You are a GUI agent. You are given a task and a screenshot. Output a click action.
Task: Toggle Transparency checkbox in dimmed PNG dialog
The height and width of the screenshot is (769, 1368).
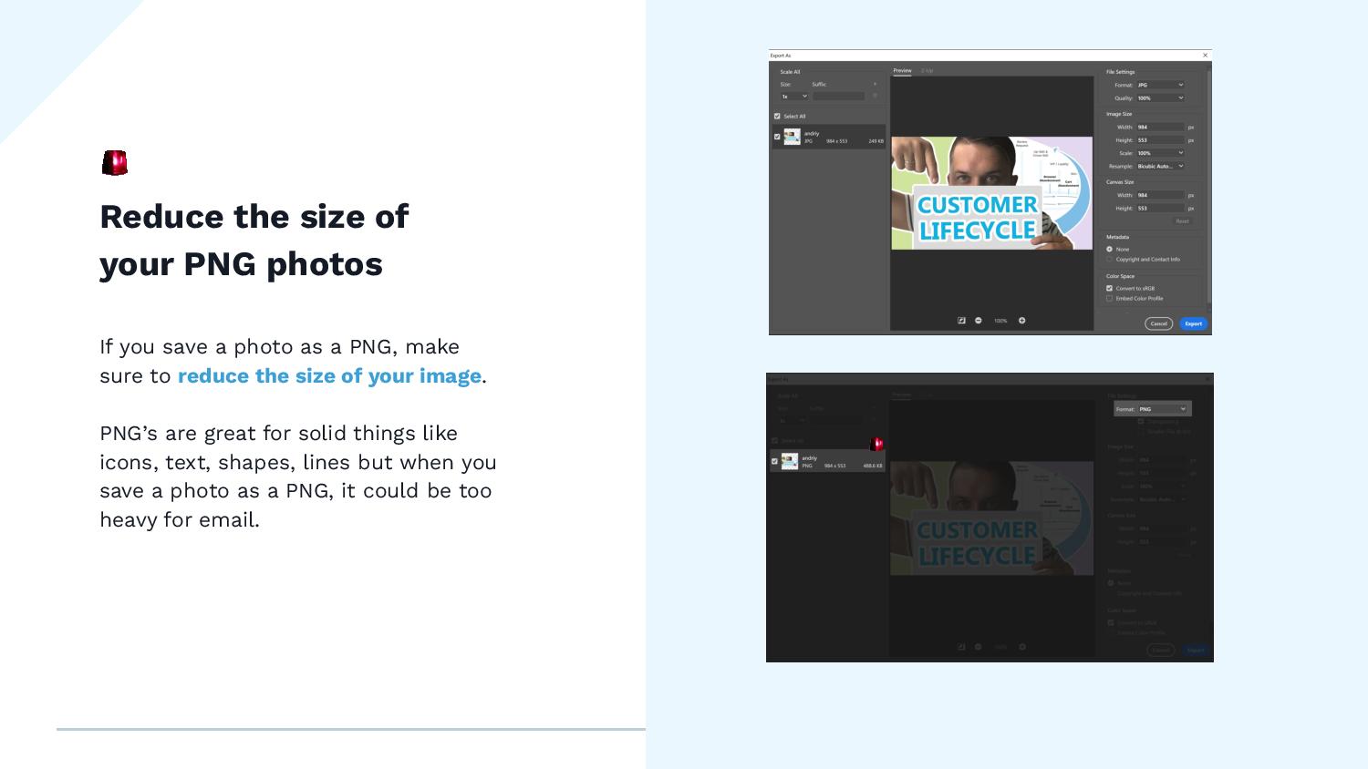(x=1140, y=422)
